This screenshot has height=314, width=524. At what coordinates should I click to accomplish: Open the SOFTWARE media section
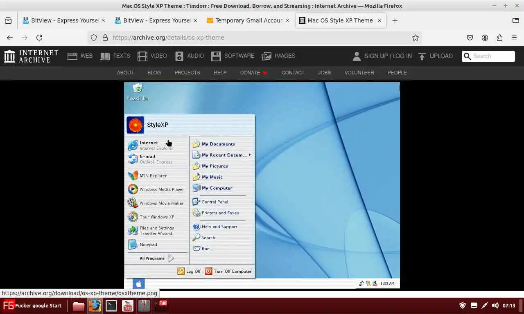[233, 56]
